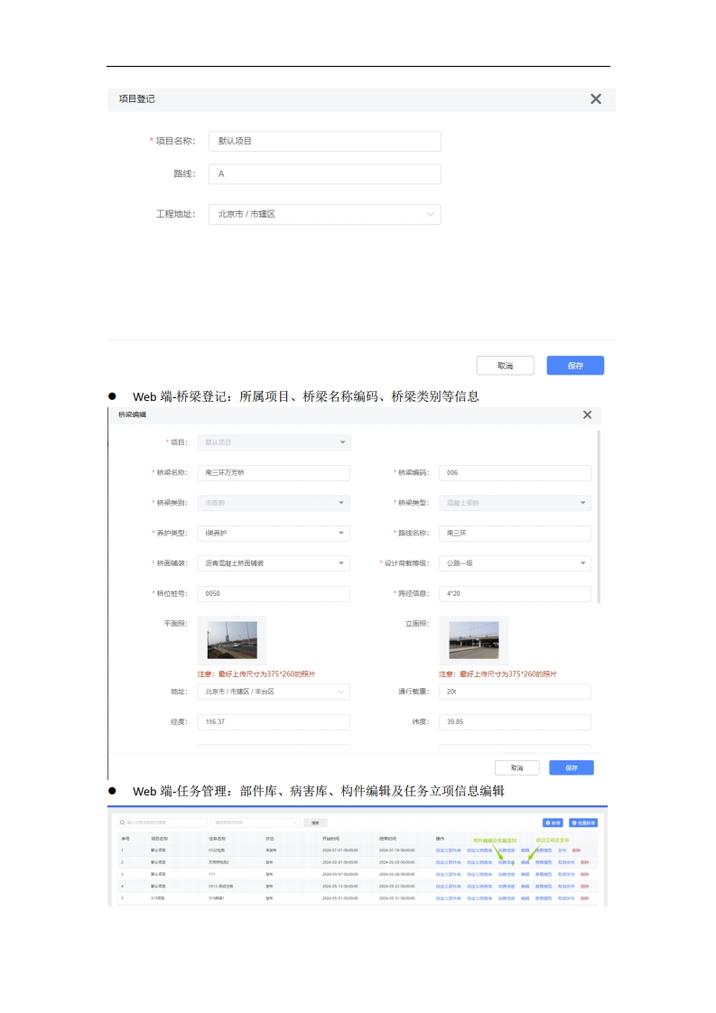Save the bridge edit form with 保存

click(x=572, y=767)
